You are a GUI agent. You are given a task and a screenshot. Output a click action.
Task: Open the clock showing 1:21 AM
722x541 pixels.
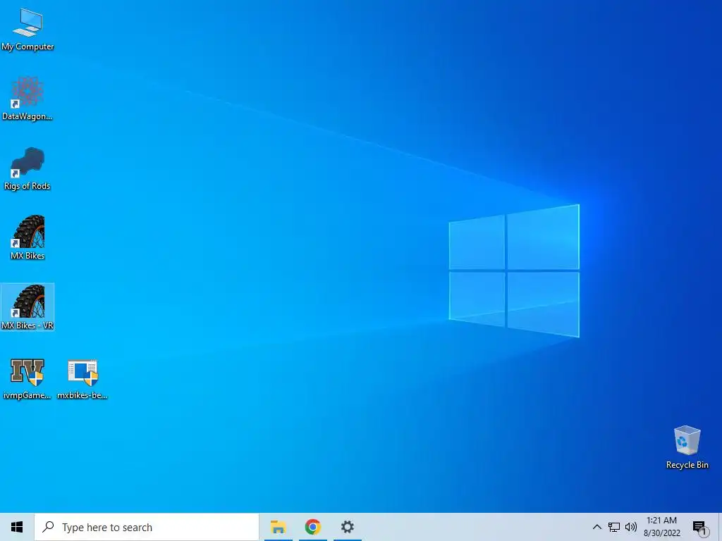tap(661, 527)
